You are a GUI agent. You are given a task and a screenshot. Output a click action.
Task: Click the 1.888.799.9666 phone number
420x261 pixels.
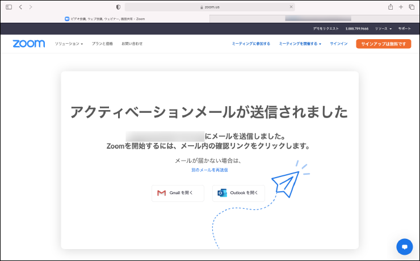[x=357, y=28]
